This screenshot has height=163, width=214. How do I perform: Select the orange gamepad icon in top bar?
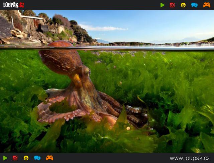click(207, 5)
